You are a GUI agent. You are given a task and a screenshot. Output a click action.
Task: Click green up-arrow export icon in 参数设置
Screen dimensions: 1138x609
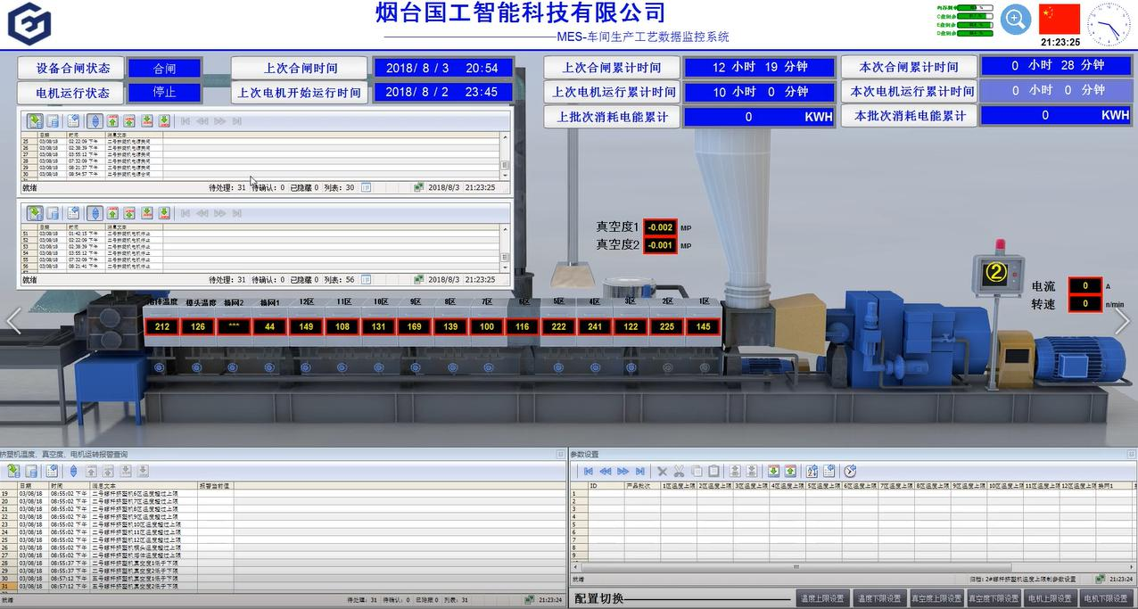pyautogui.click(x=790, y=471)
